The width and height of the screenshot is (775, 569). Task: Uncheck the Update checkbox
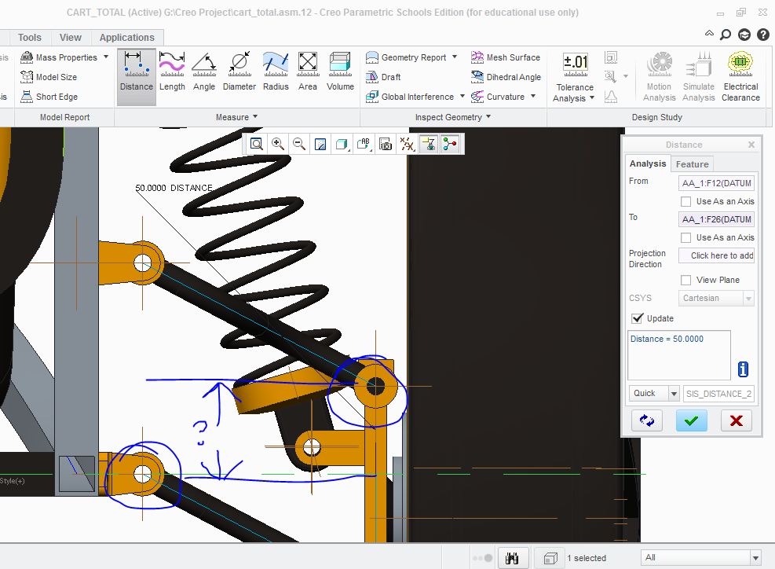tap(638, 318)
